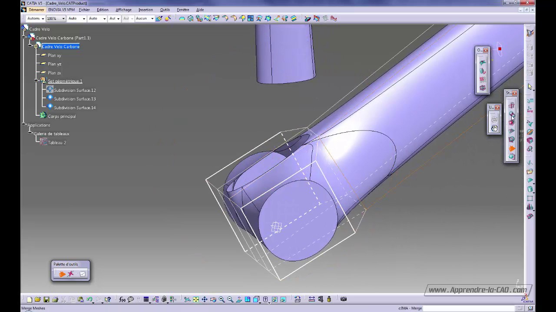
Task: Click the Zoom In icon
Action: point(222,299)
